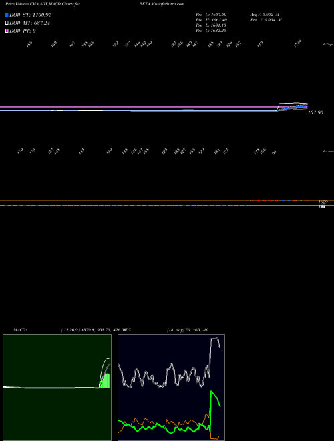
Task: Select the 'DOW MT: 637.24' legend text
Action: (29, 23)
